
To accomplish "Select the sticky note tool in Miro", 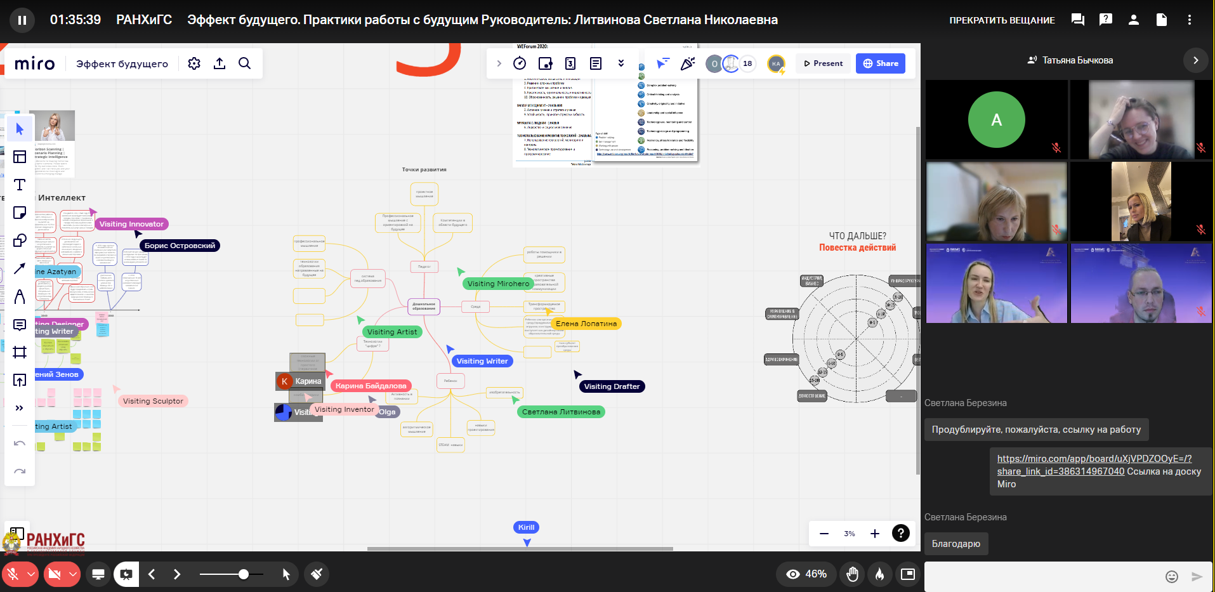I will 20,213.
